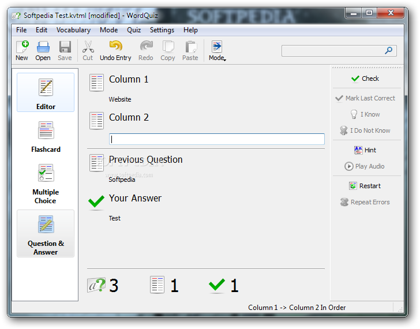The width and height of the screenshot is (420, 329).
Task: Open the Edit menu
Action: (x=42, y=30)
